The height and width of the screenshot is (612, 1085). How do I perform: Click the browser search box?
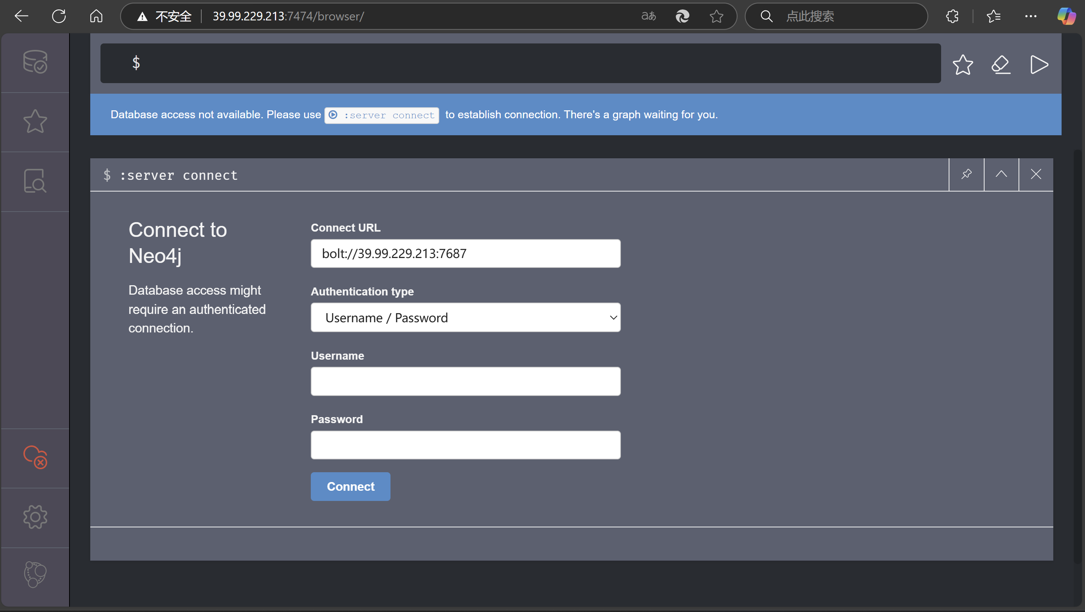click(836, 16)
